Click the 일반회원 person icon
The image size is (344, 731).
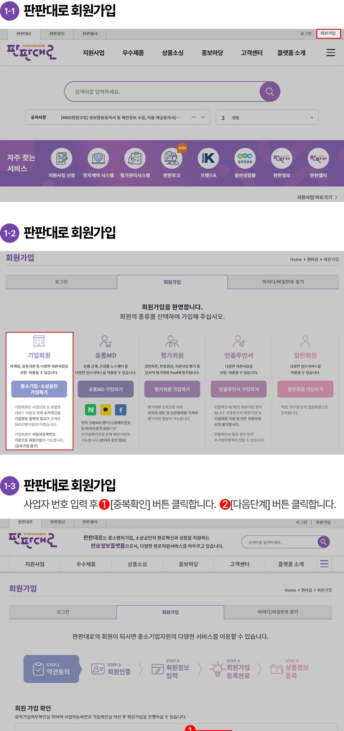tap(305, 341)
